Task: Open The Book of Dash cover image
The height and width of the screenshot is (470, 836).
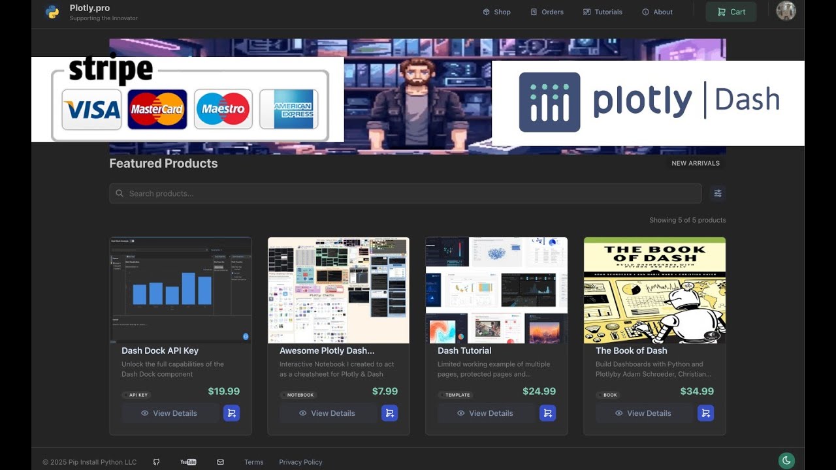Action: pos(654,290)
